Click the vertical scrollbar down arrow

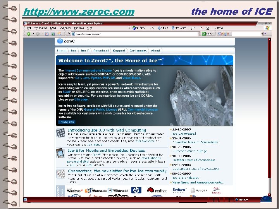270,195
